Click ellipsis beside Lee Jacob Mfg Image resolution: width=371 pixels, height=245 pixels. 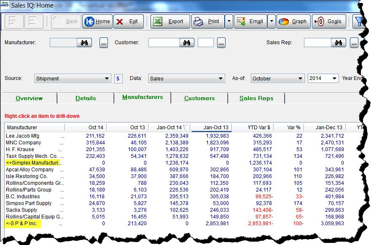click(62, 137)
